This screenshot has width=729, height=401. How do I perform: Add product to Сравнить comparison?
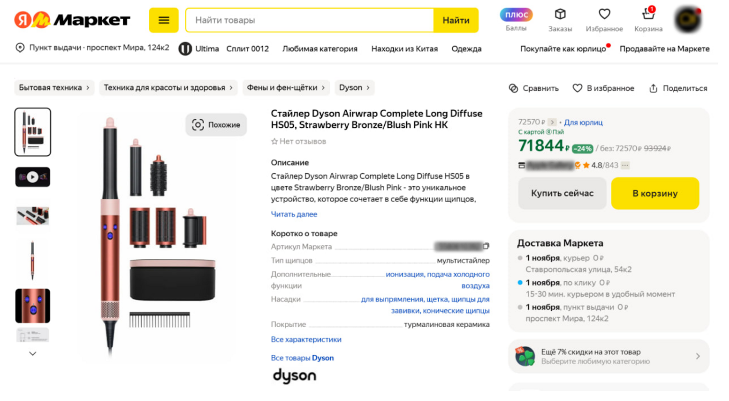tap(534, 88)
